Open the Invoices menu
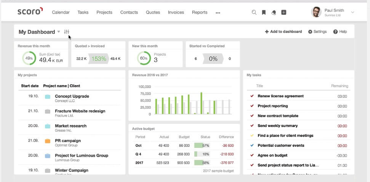Screen dimensions: 370x182 (x=176, y=13)
